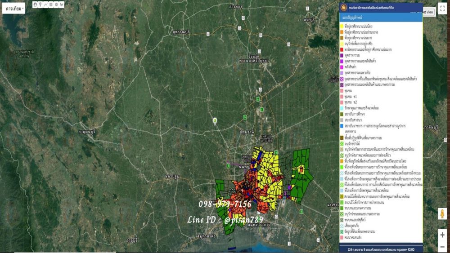Click the purple อุตสาหกรรม legend swatch
The image size is (450, 253).
tap(342, 55)
